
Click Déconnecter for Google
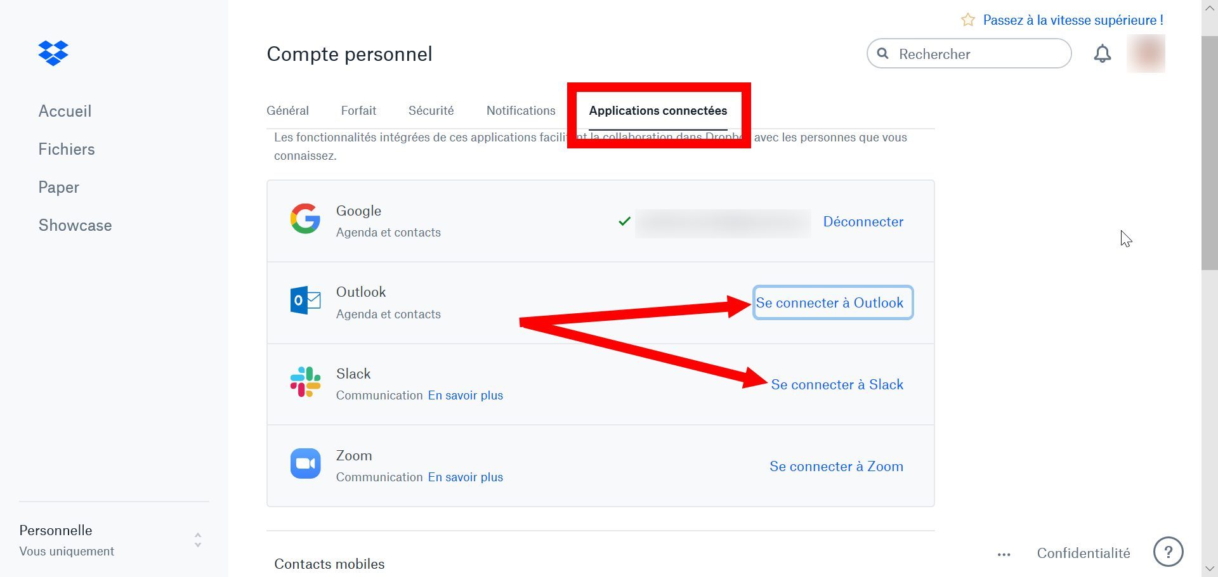pyautogui.click(x=863, y=221)
